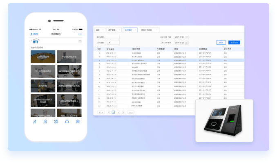Open the three-dots more menu on phone
The width and height of the screenshot is (277, 163).
(80, 34)
